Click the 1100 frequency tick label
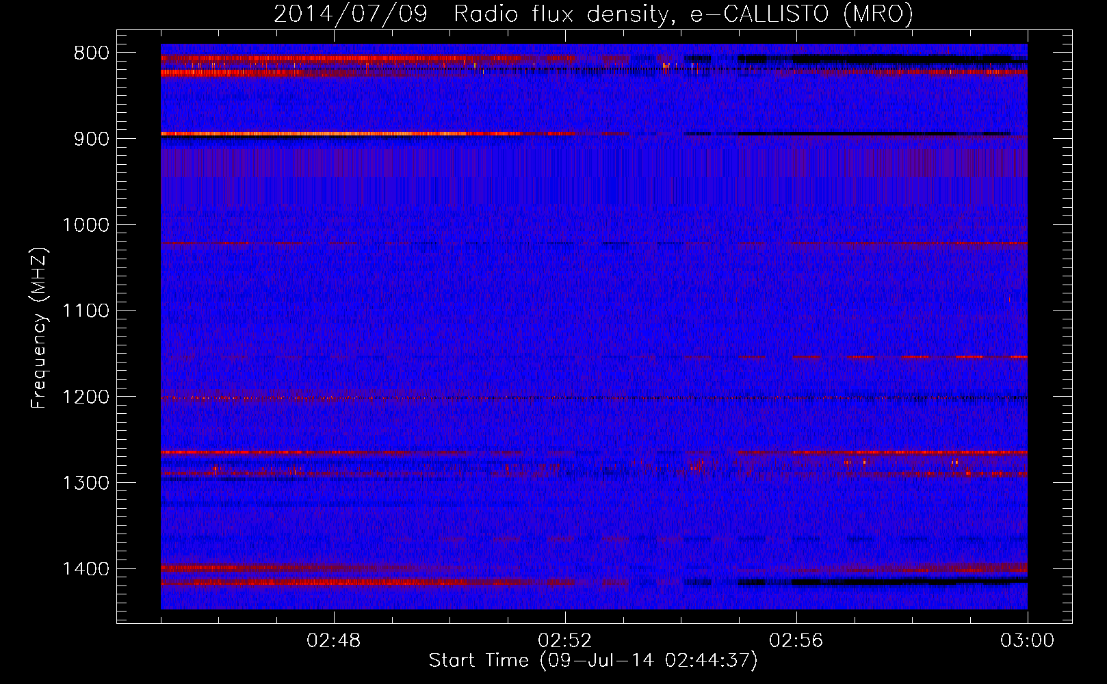This screenshot has width=1107, height=684. tap(86, 311)
